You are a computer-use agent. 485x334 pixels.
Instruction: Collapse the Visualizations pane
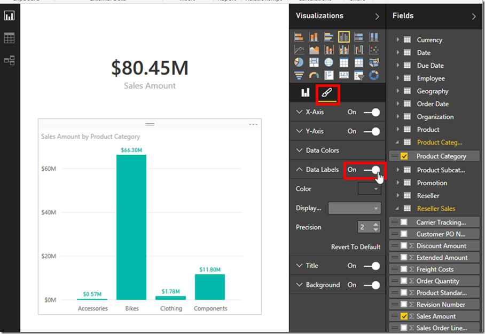tap(377, 17)
